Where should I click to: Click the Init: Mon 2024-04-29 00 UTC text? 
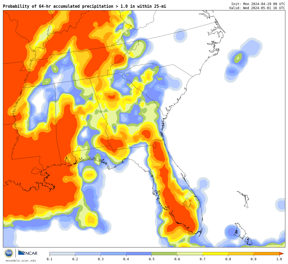click(258, 4)
